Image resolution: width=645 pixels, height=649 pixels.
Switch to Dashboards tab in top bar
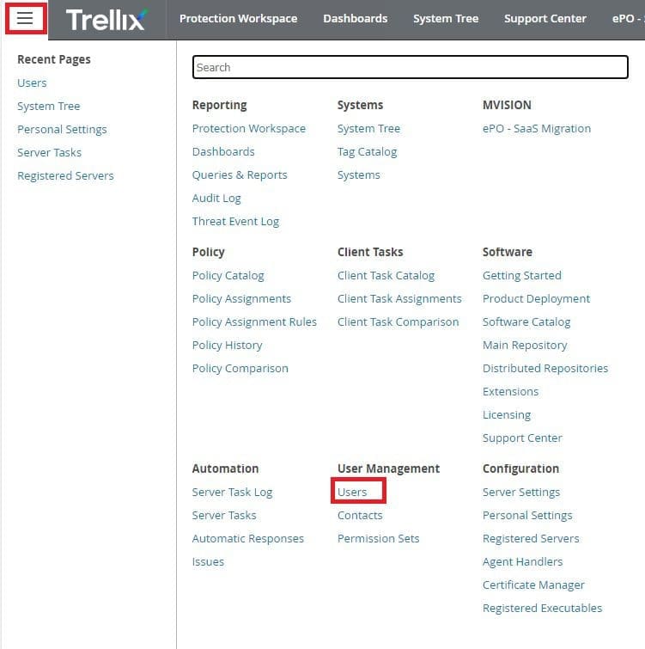[355, 18]
